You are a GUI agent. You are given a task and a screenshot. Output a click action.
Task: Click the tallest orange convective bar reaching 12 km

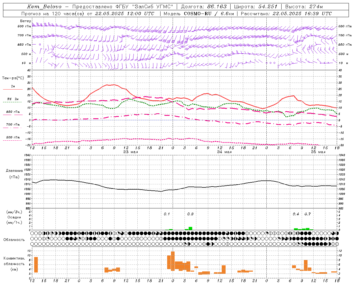pyautogui.click(x=173, y=261)
